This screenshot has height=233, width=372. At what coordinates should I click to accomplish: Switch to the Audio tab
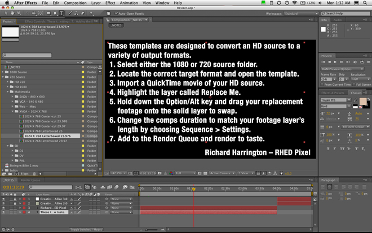click(338, 20)
